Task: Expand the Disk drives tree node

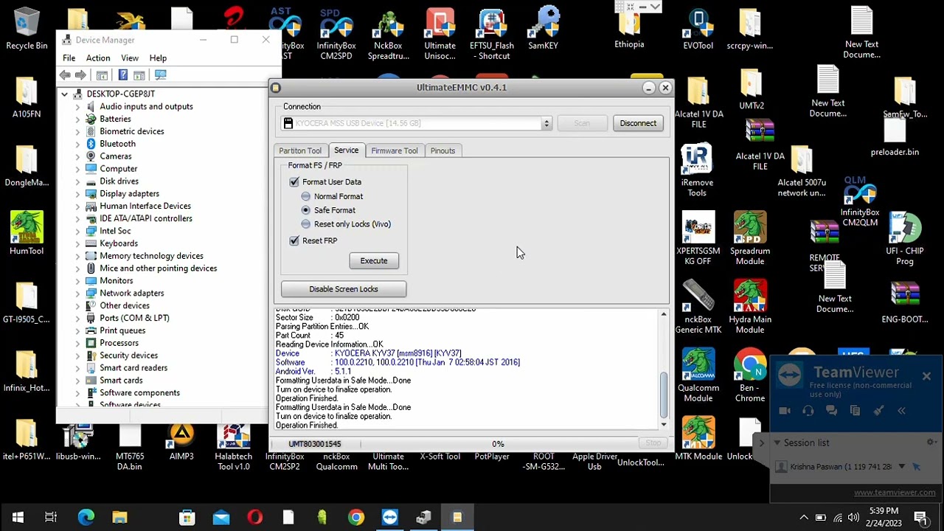Action: point(77,181)
